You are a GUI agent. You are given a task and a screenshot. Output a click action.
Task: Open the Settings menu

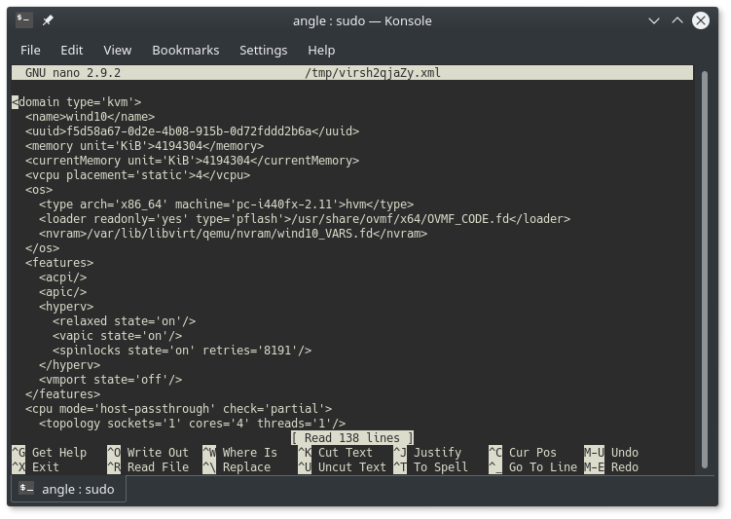(x=263, y=50)
